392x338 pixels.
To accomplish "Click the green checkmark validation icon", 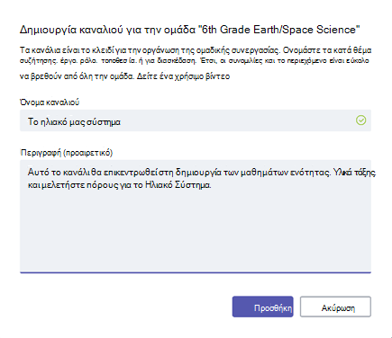I will (360, 120).
